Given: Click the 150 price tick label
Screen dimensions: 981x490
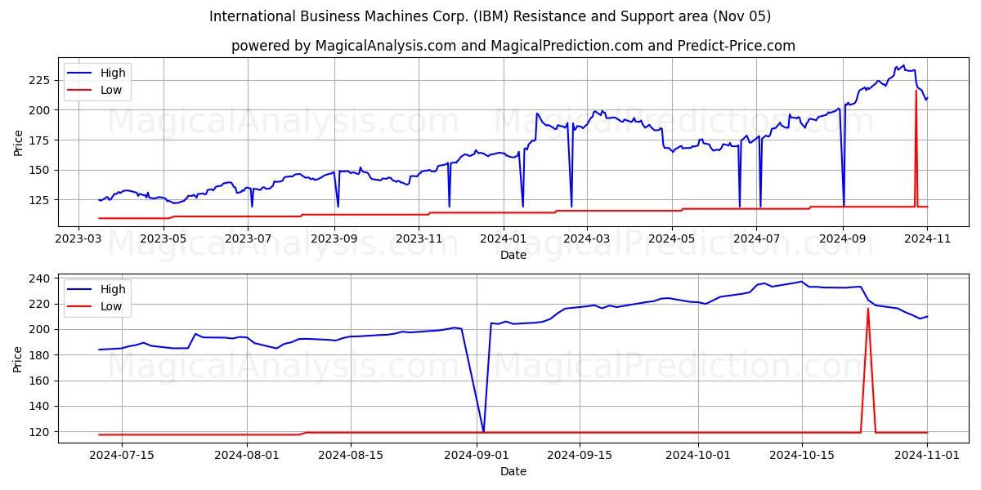Looking at the screenshot, I should tap(41, 170).
